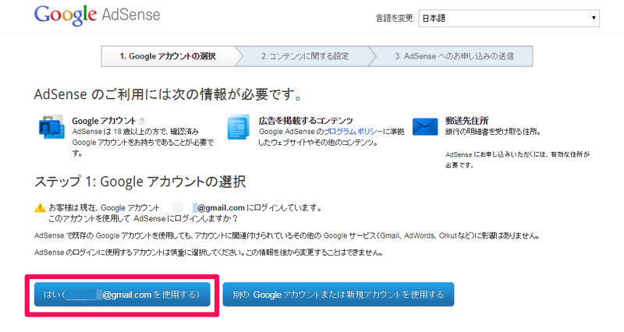Click the blue mail envelope icon
The width and height of the screenshot is (624, 332).
pyautogui.click(x=425, y=127)
